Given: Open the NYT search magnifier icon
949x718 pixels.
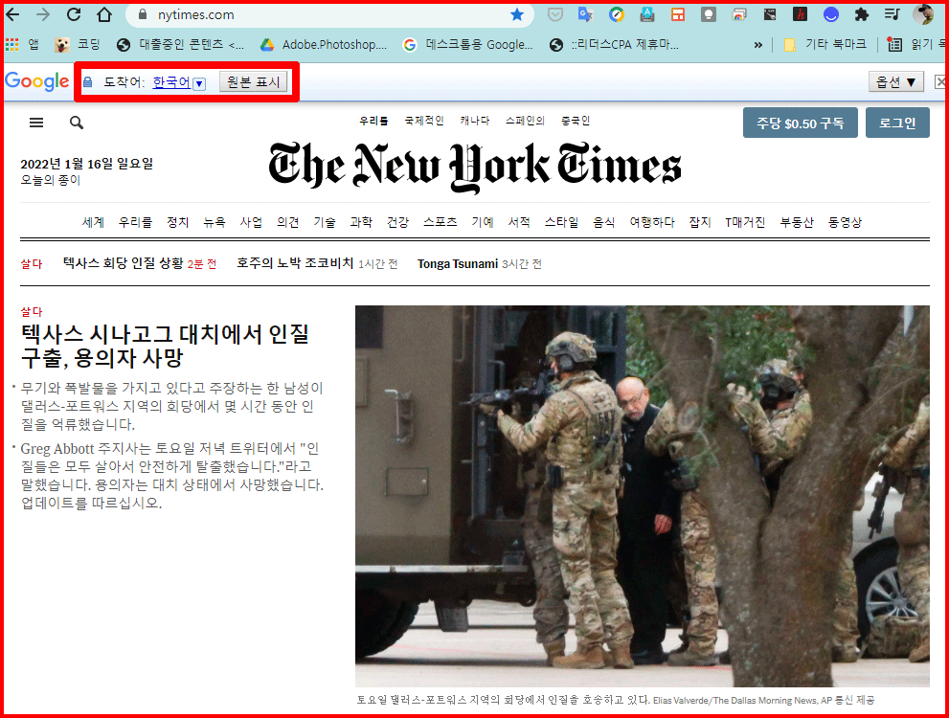Looking at the screenshot, I should (77, 123).
